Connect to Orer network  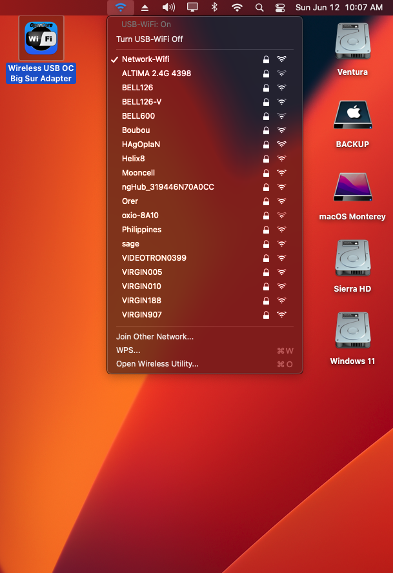click(x=205, y=201)
